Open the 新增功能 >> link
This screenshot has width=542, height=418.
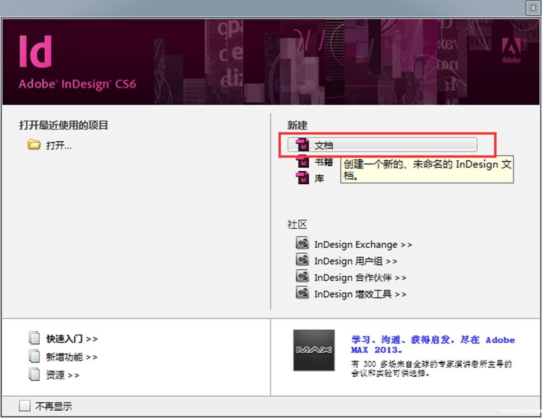(x=72, y=357)
